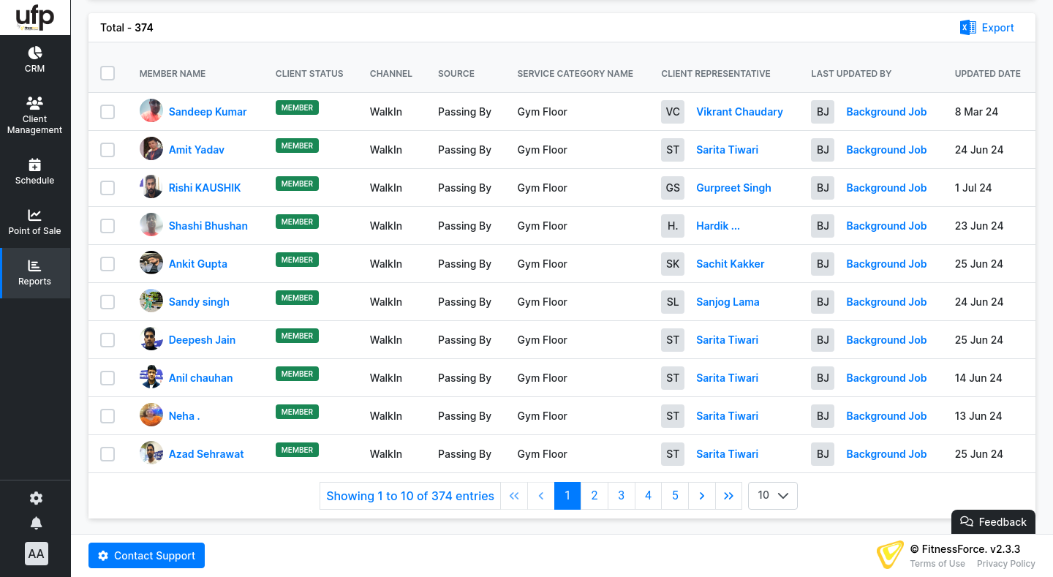Click Neha's profile photo thumbnail
Viewport: 1053px width, 577px height.
151,415
